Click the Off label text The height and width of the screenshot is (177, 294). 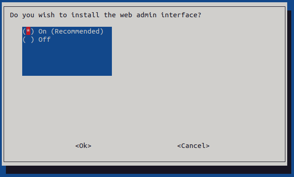(44, 39)
